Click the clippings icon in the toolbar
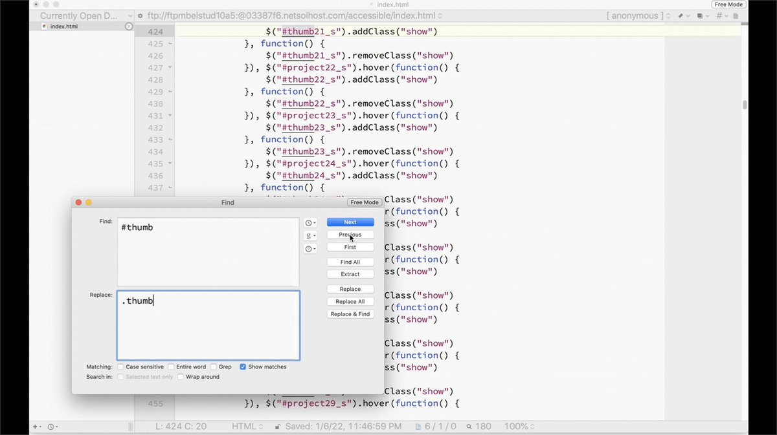Image resolution: width=777 pixels, height=435 pixels. click(x=700, y=16)
